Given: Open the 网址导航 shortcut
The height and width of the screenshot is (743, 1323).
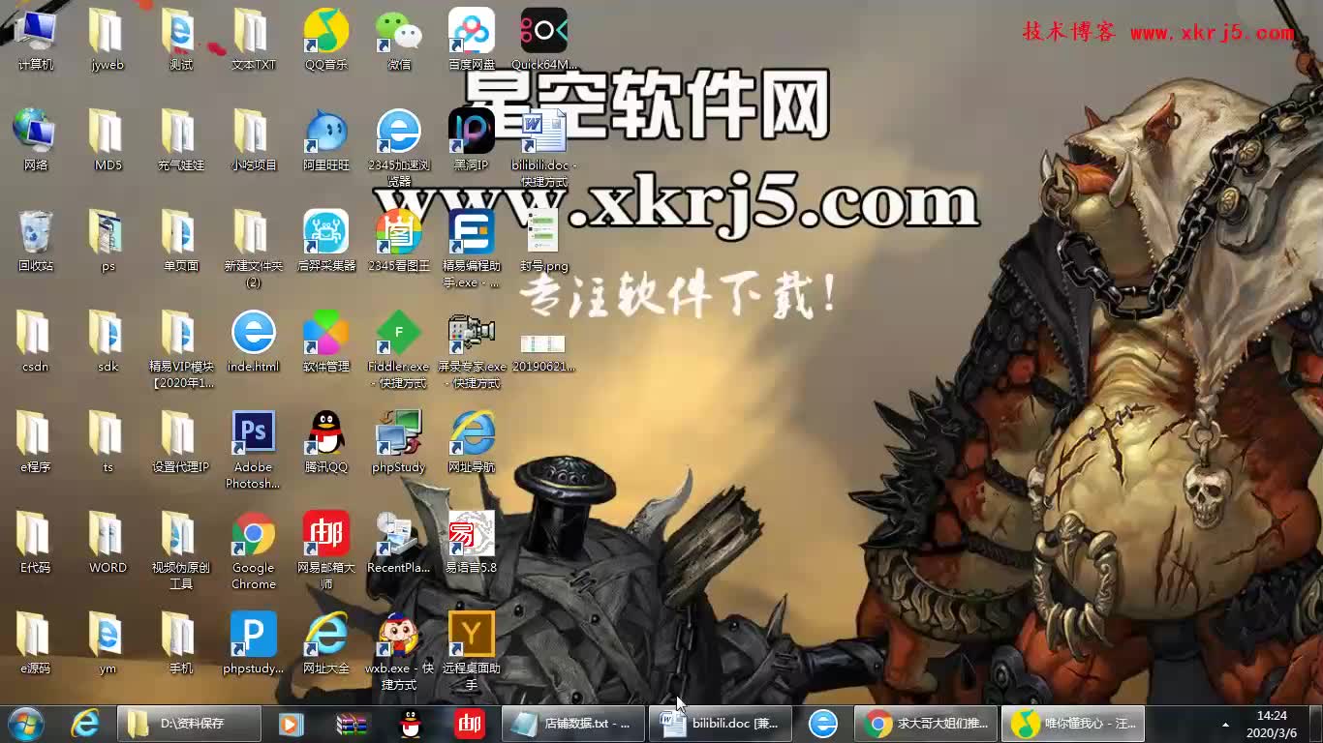Looking at the screenshot, I should pyautogui.click(x=472, y=441).
